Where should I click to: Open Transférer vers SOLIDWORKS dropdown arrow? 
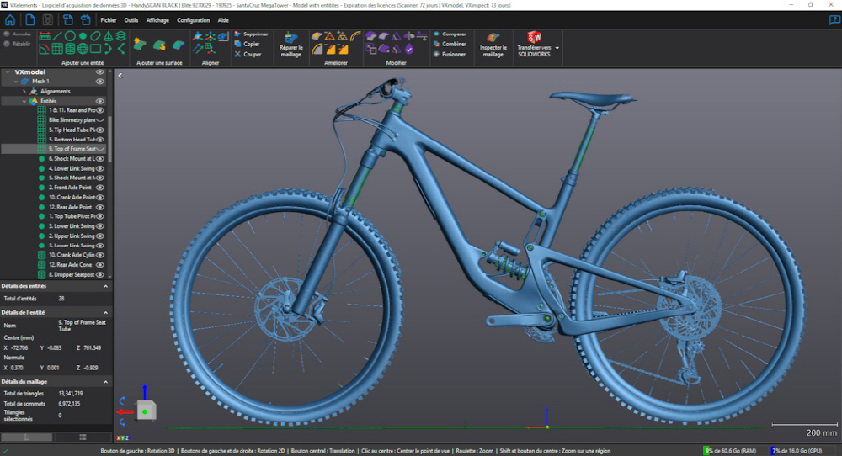pyautogui.click(x=557, y=48)
